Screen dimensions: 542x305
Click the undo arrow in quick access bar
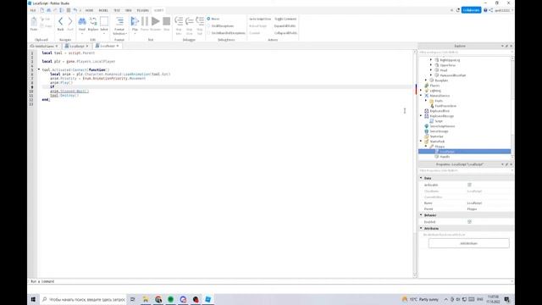75,10
